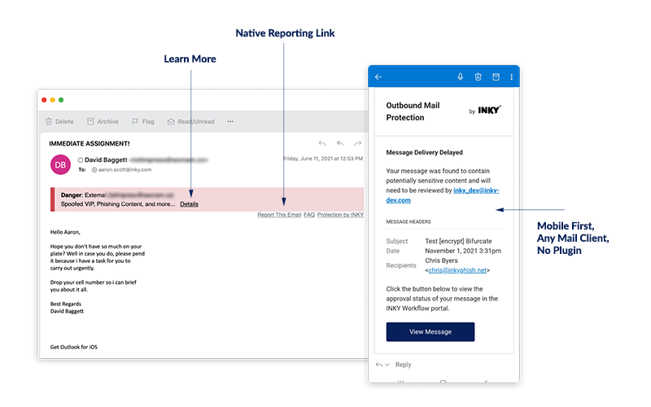Open the more options ellipsis in the toolbar
The image size is (651, 407).
pyautogui.click(x=230, y=121)
